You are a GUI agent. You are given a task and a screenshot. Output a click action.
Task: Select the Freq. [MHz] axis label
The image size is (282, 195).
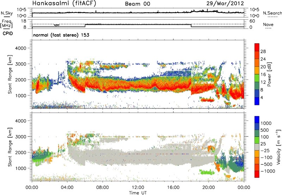pos(6,24)
